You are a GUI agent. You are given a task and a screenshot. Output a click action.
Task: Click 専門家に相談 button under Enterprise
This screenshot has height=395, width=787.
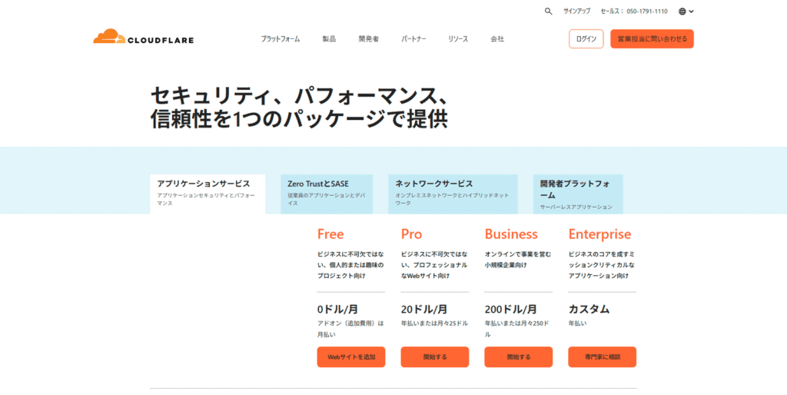pos(603,357)
